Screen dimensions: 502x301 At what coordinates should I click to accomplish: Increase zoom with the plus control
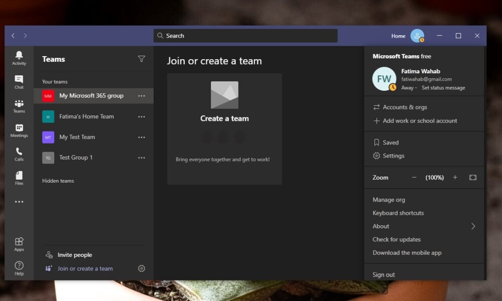coord(455,177)
